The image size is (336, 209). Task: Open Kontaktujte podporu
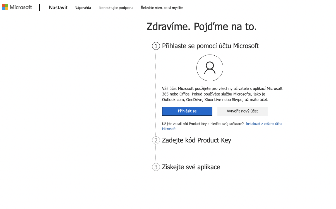pos(116,8)
